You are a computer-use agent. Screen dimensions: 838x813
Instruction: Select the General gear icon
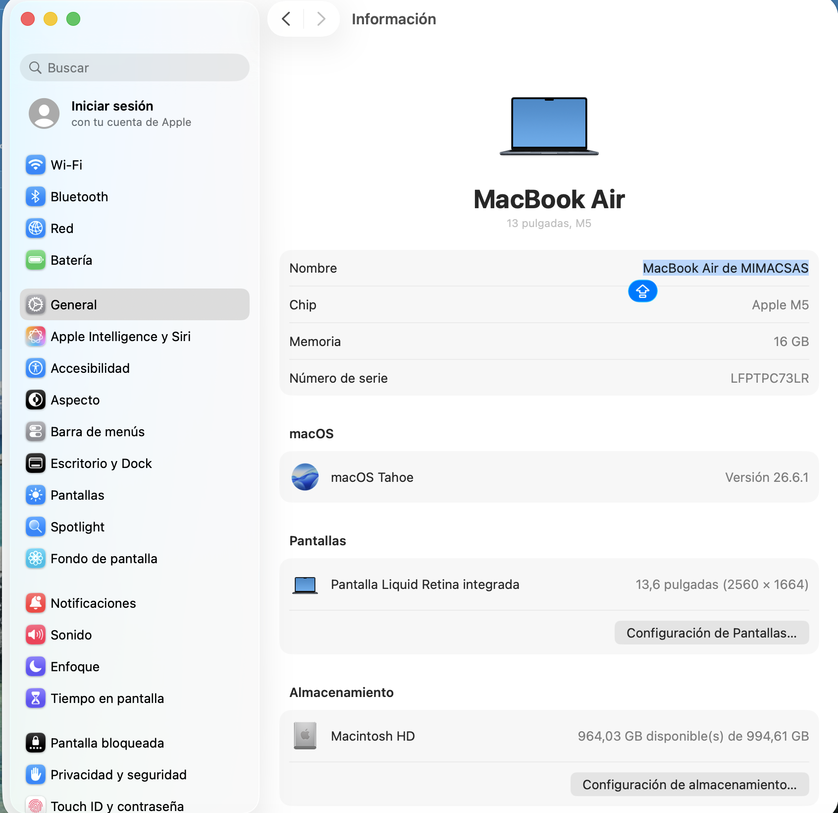coord(36,305)
